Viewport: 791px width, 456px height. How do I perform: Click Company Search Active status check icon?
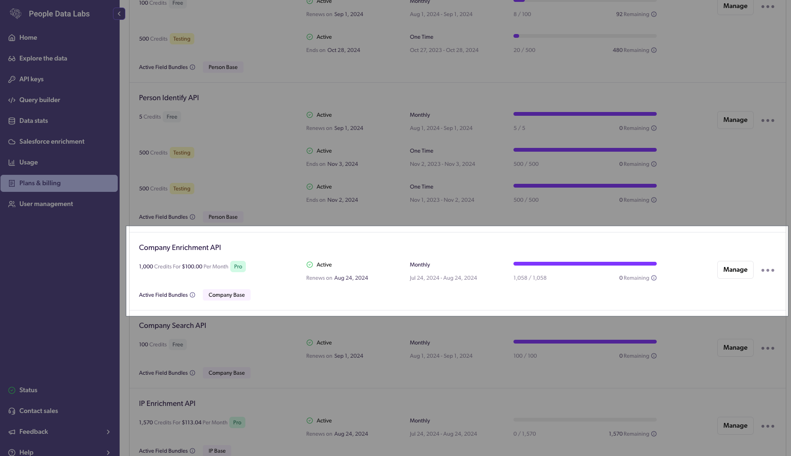click(x=310, y=343)
